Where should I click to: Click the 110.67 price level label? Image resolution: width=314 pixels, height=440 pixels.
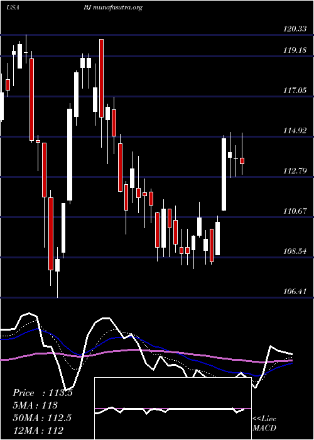click(295, 211)
